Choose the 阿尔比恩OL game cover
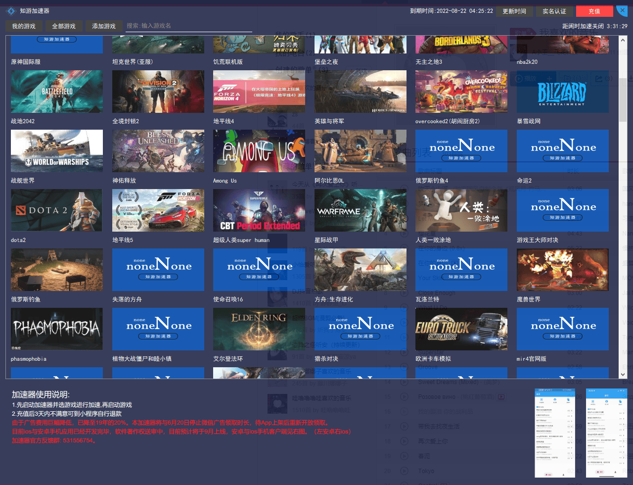Image resolution: width=633 pixels, height=485 pixels. click(361, 151)
